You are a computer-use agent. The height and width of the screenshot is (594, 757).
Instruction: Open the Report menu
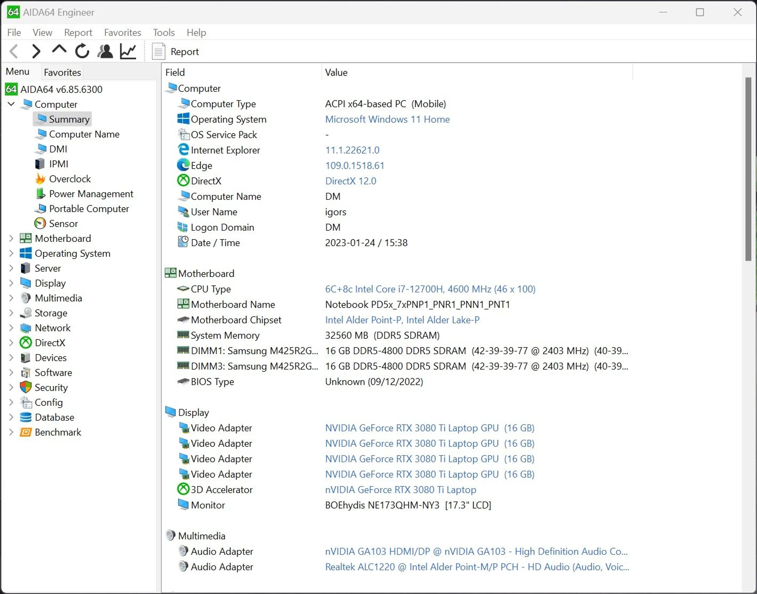coord(78,32)
